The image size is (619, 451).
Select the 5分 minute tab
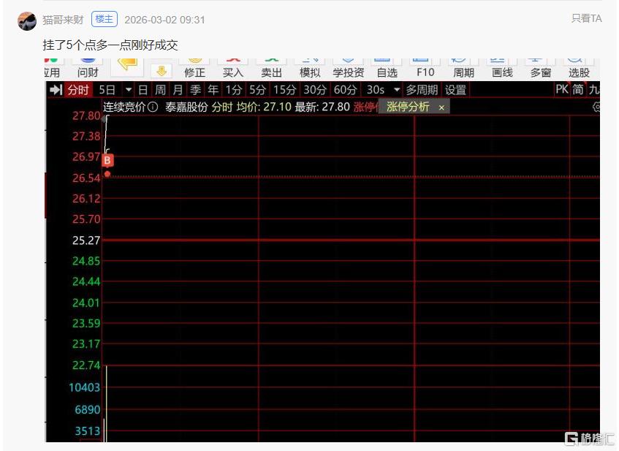click(257, 90)
